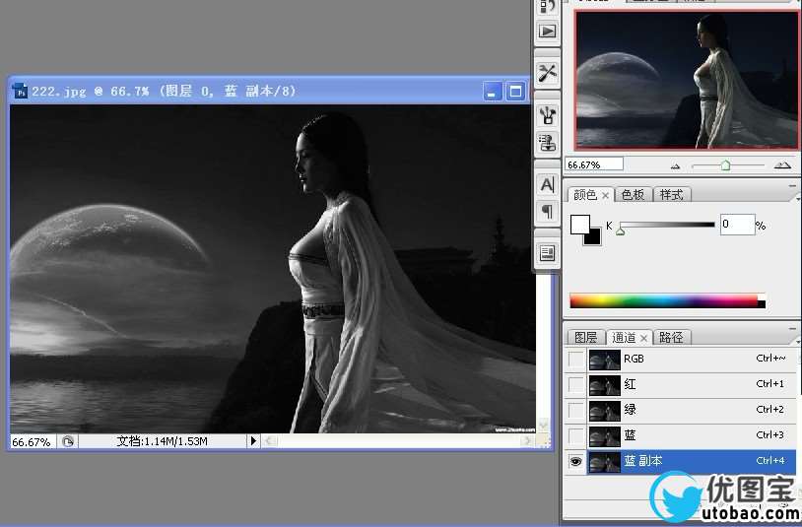The width and height of the screenshot is (802, 527).
Task: Switch to the 路径 tab
Action: click(x=671, y=337)
